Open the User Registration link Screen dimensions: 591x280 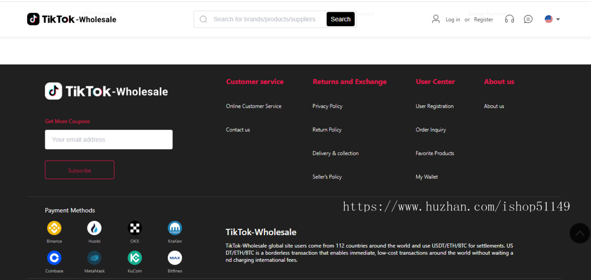pos(435,106)
